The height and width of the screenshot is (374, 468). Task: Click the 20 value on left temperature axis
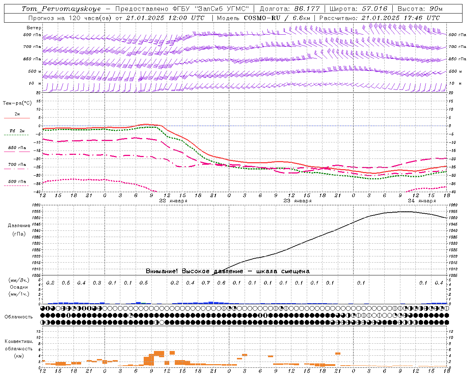point(39,93)
